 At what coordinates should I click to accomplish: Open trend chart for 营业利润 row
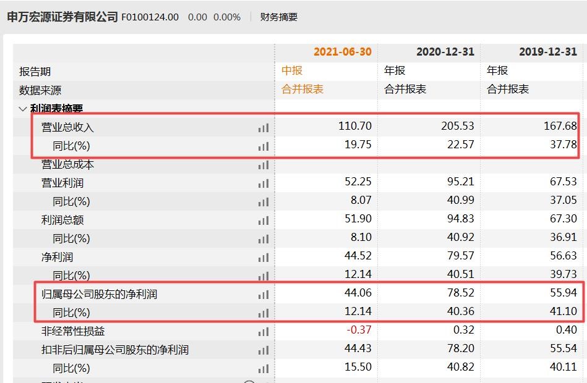(263, 183)
